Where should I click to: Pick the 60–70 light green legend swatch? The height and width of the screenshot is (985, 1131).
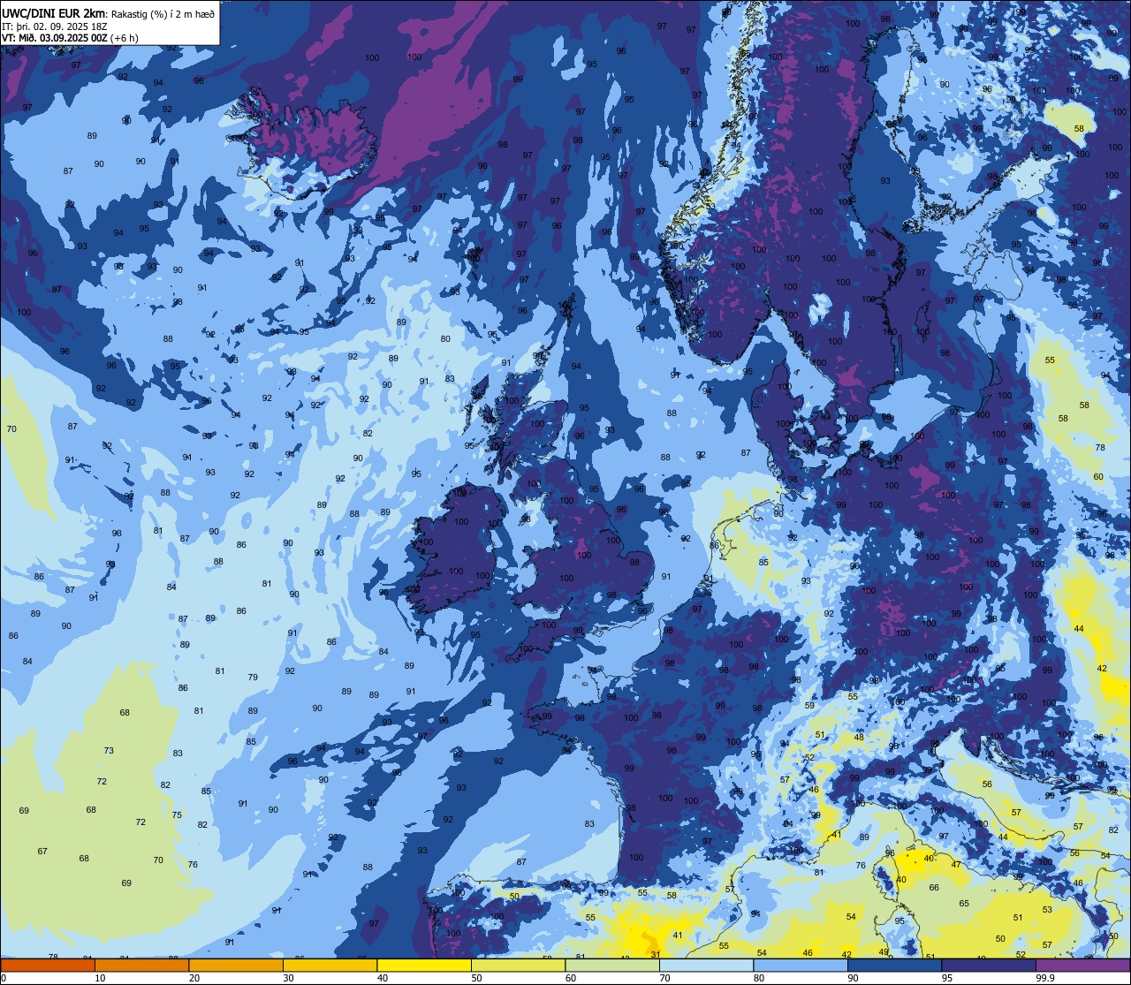tap(612, 965)
